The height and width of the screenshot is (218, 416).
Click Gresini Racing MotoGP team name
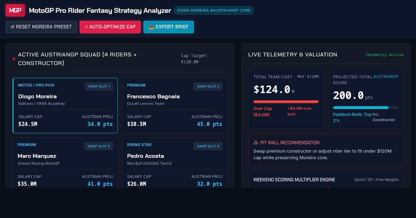pyautogui.click(x=39, y=163)
